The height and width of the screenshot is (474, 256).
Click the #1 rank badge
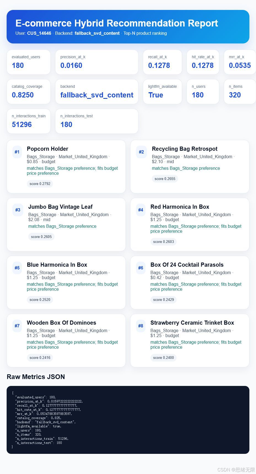(17, 152)
